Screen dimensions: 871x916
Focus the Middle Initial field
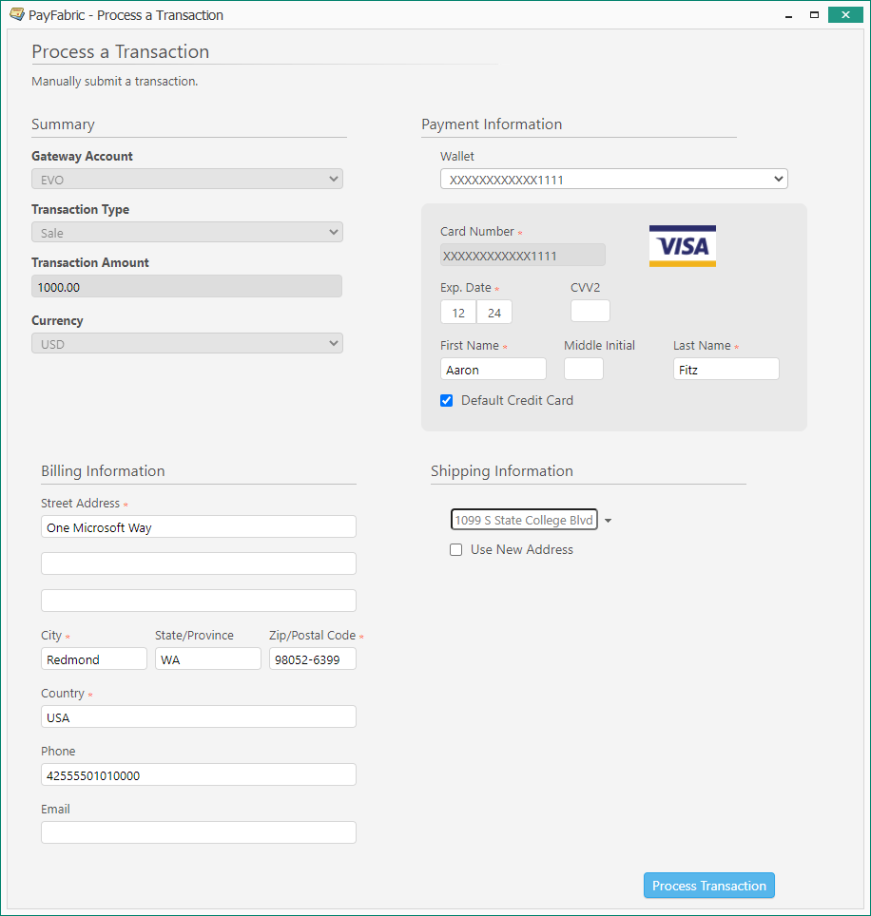583,370
